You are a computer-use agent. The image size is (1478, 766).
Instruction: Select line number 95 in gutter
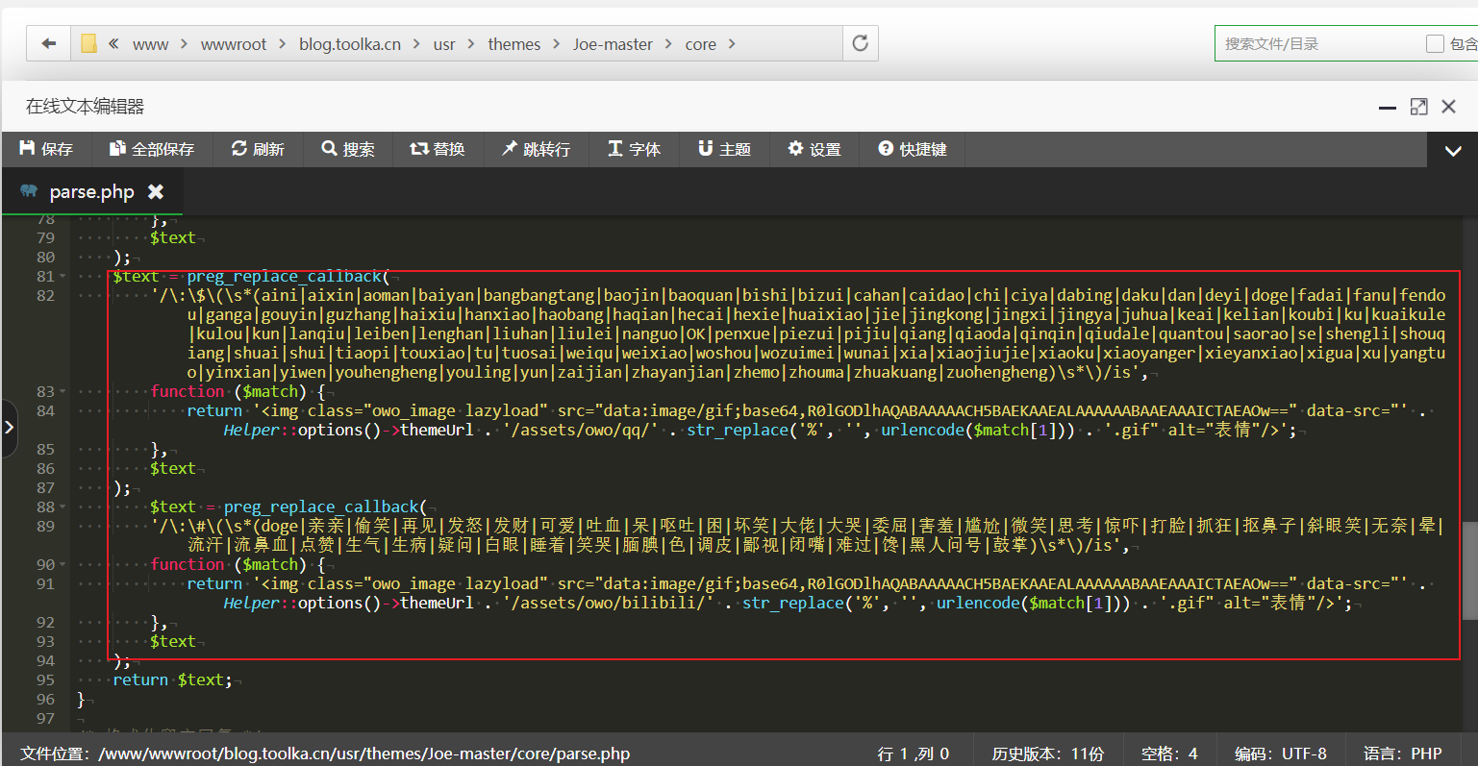(x=45, y=680)
